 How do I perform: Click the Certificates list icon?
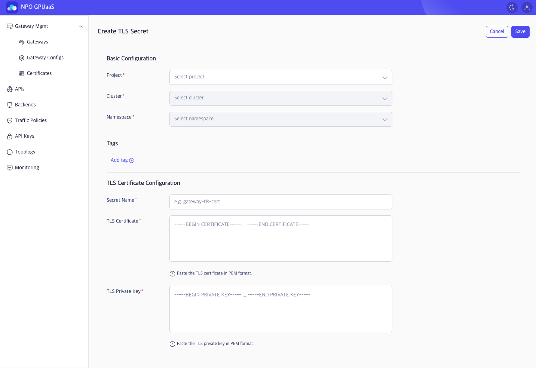[22, 73]
